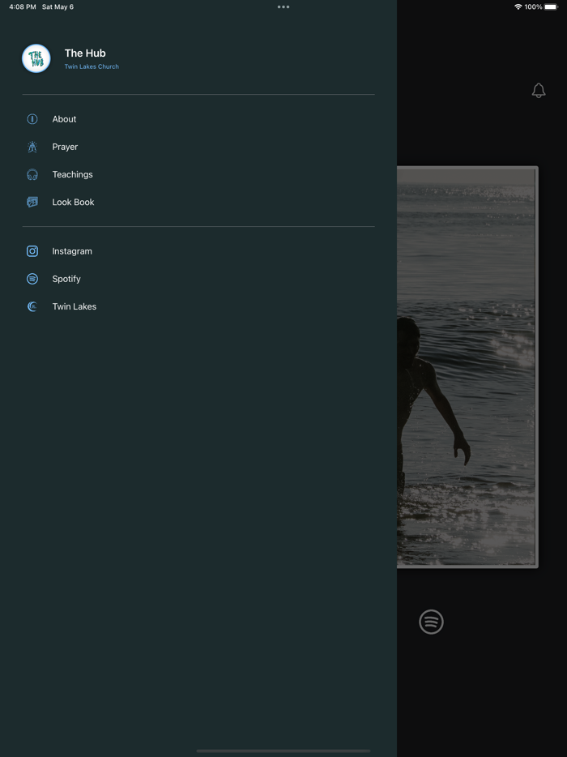Image resolution: width=567 pixels, height=757 pixels.
Task: Check the Wi-Fi status icon
Action: tap(518, 6)
